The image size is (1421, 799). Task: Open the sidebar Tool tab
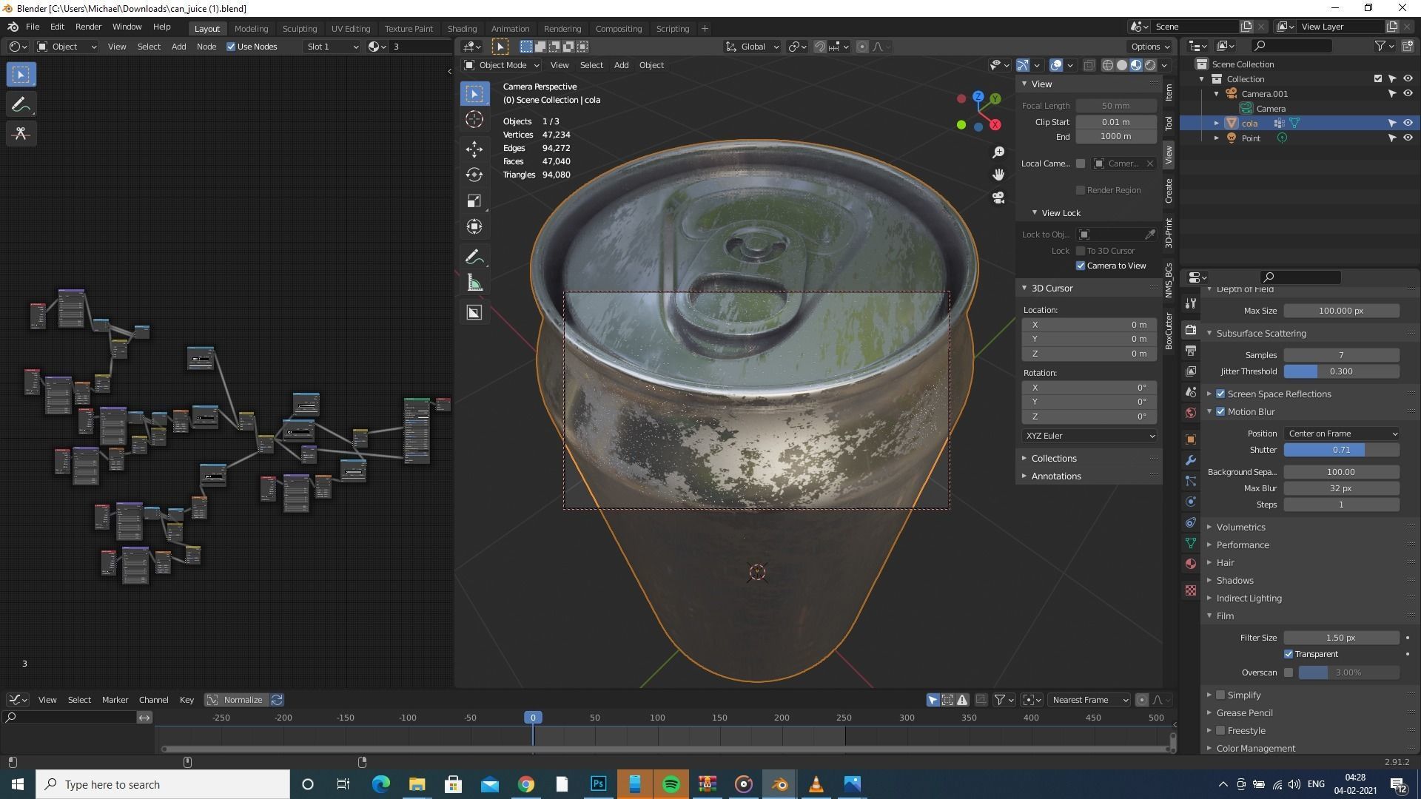(1169, 123)
